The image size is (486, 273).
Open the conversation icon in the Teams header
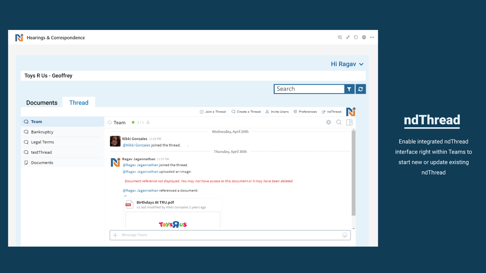pos(340,37)
